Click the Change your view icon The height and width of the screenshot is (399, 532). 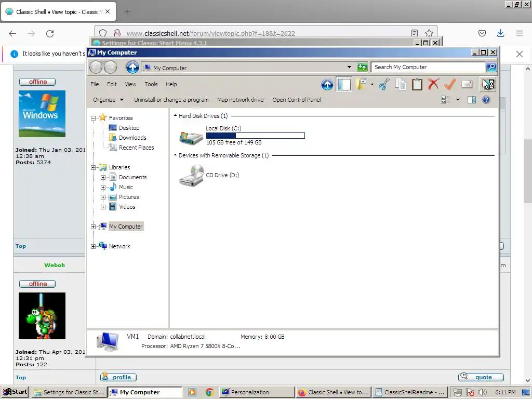445,100
